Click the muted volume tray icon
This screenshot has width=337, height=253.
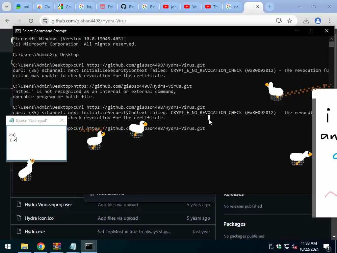point(294,246)
